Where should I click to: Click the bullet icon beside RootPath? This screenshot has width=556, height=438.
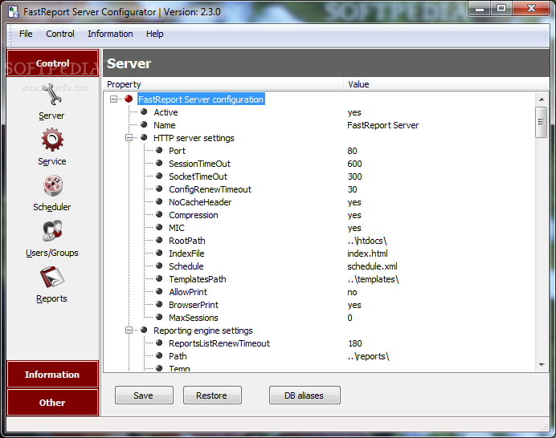point(159,241)
